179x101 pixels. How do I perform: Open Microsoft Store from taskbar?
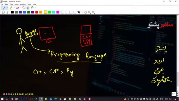pyautogui.click(x=65, y=99)
